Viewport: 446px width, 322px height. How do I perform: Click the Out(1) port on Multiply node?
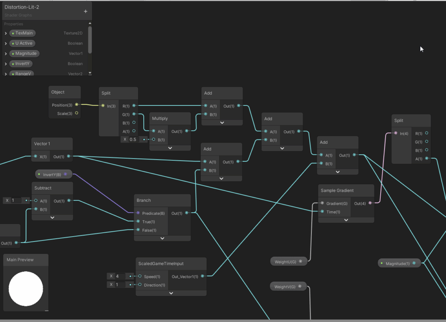pyautogui.click(x=186, y=131)
